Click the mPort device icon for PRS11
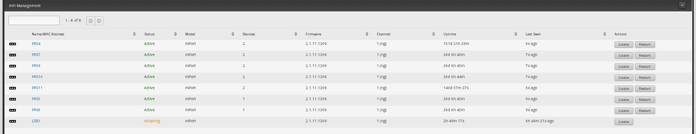Screen dimensions: 696x134 [x=13, y=88]
